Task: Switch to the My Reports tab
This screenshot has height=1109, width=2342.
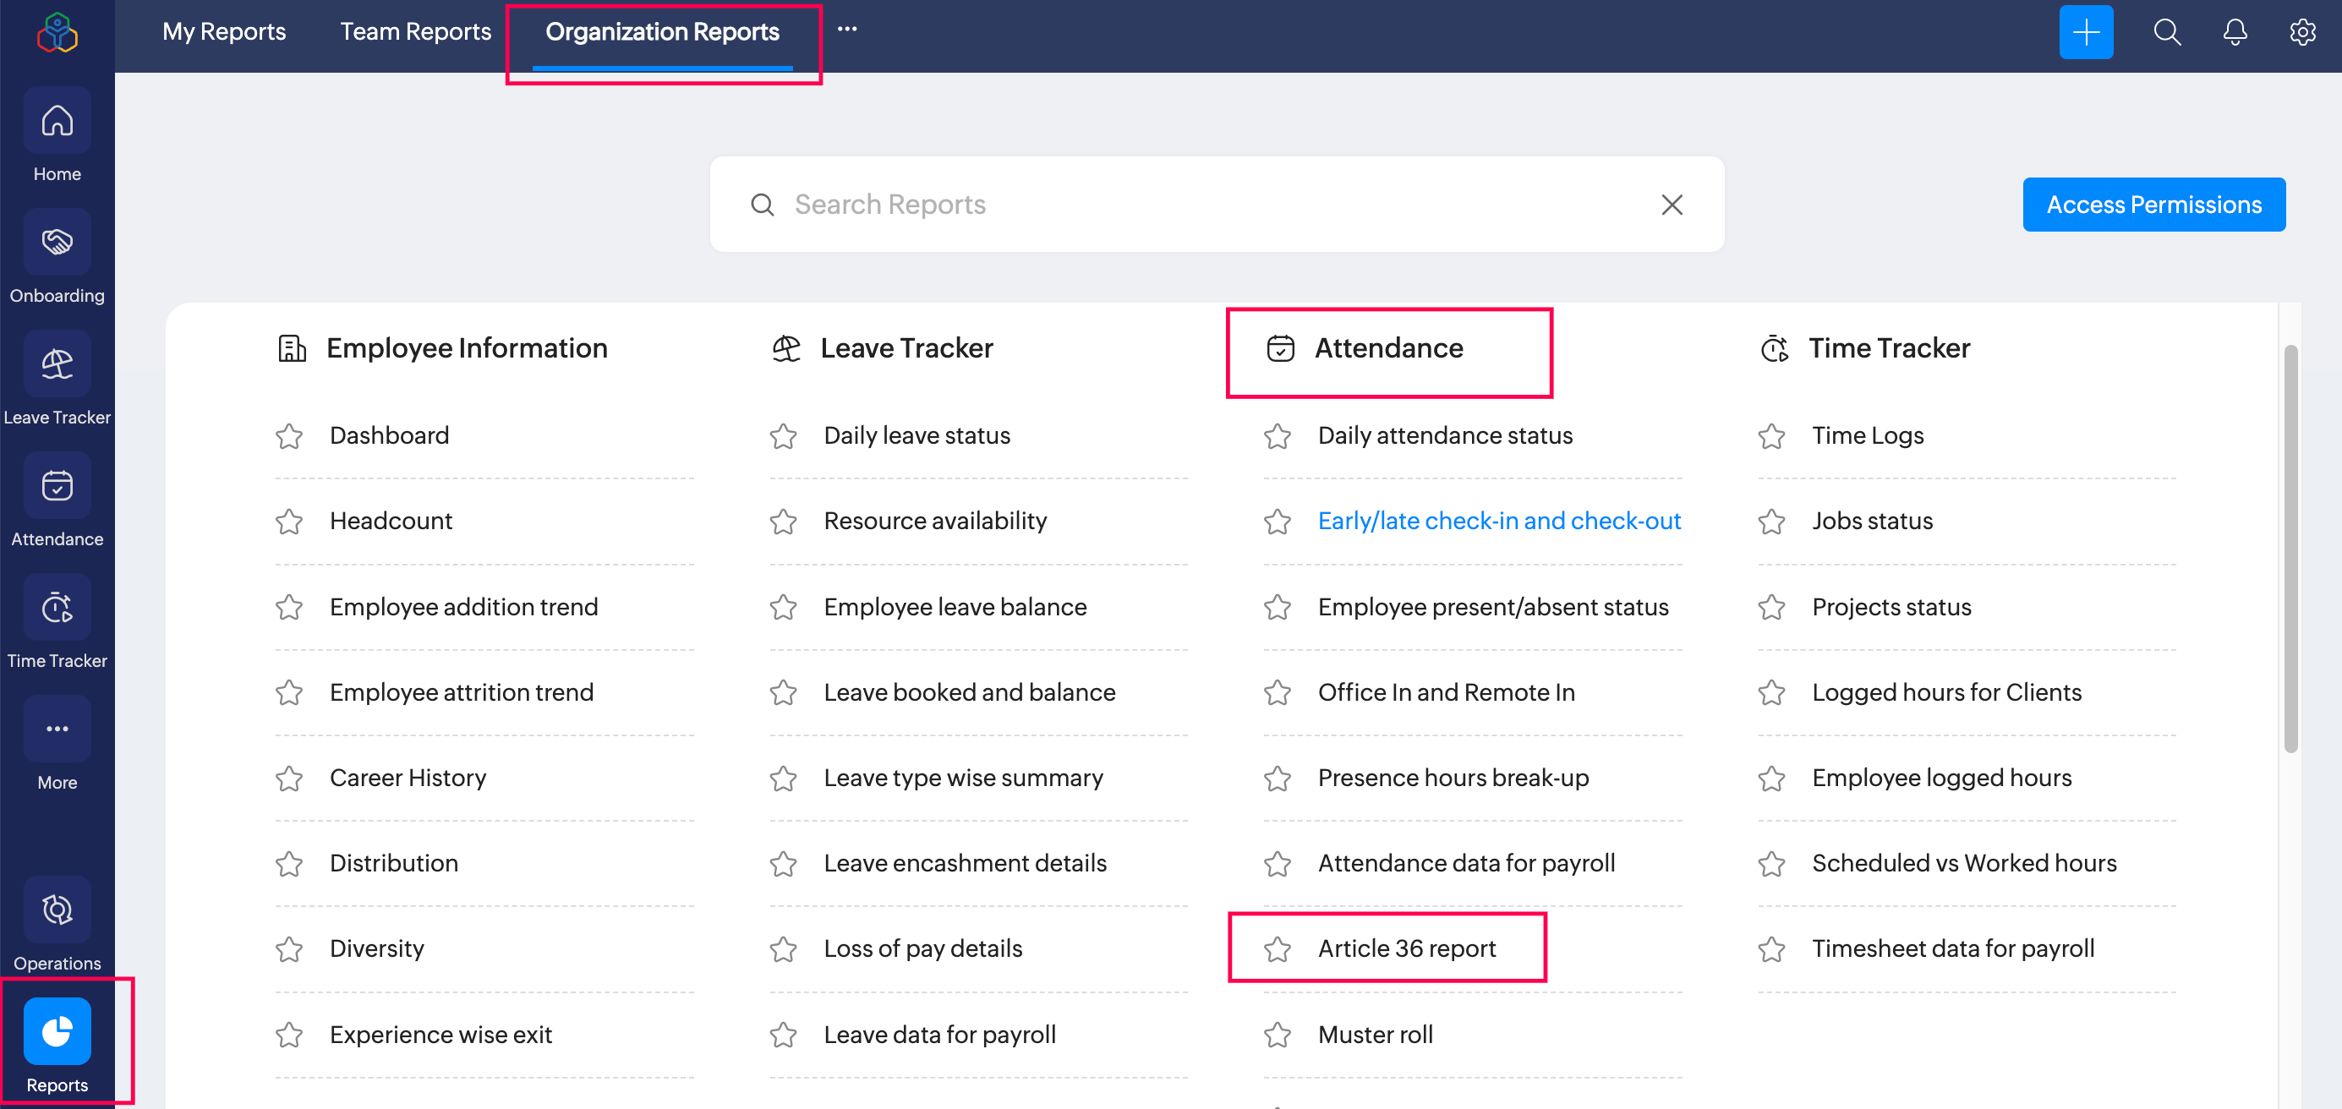Action: tap(224, 32)
